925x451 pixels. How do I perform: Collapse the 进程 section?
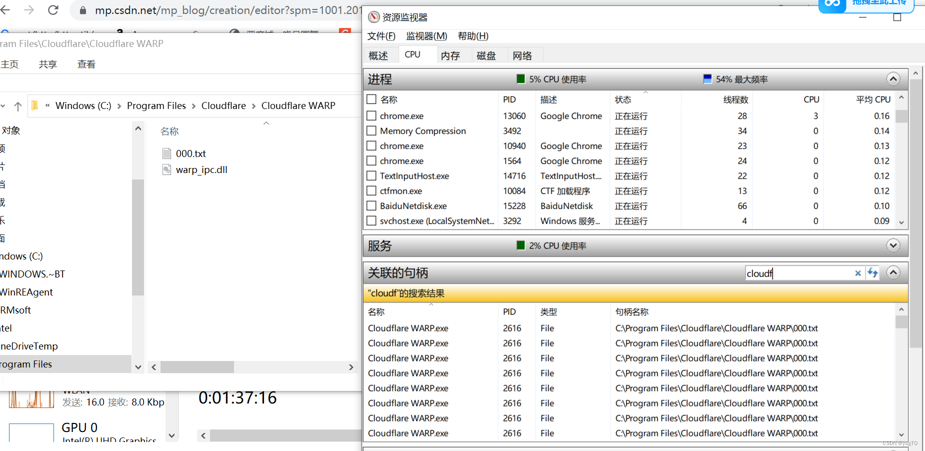coord(893,79)
